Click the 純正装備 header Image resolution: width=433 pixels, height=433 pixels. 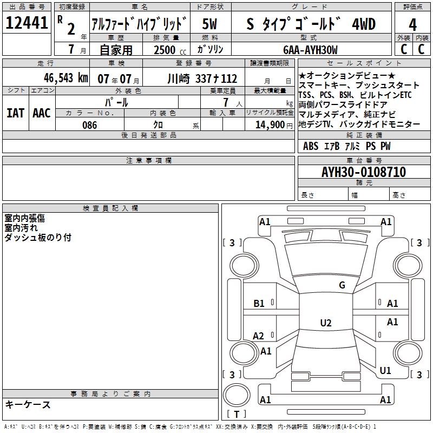click(364, 135)
